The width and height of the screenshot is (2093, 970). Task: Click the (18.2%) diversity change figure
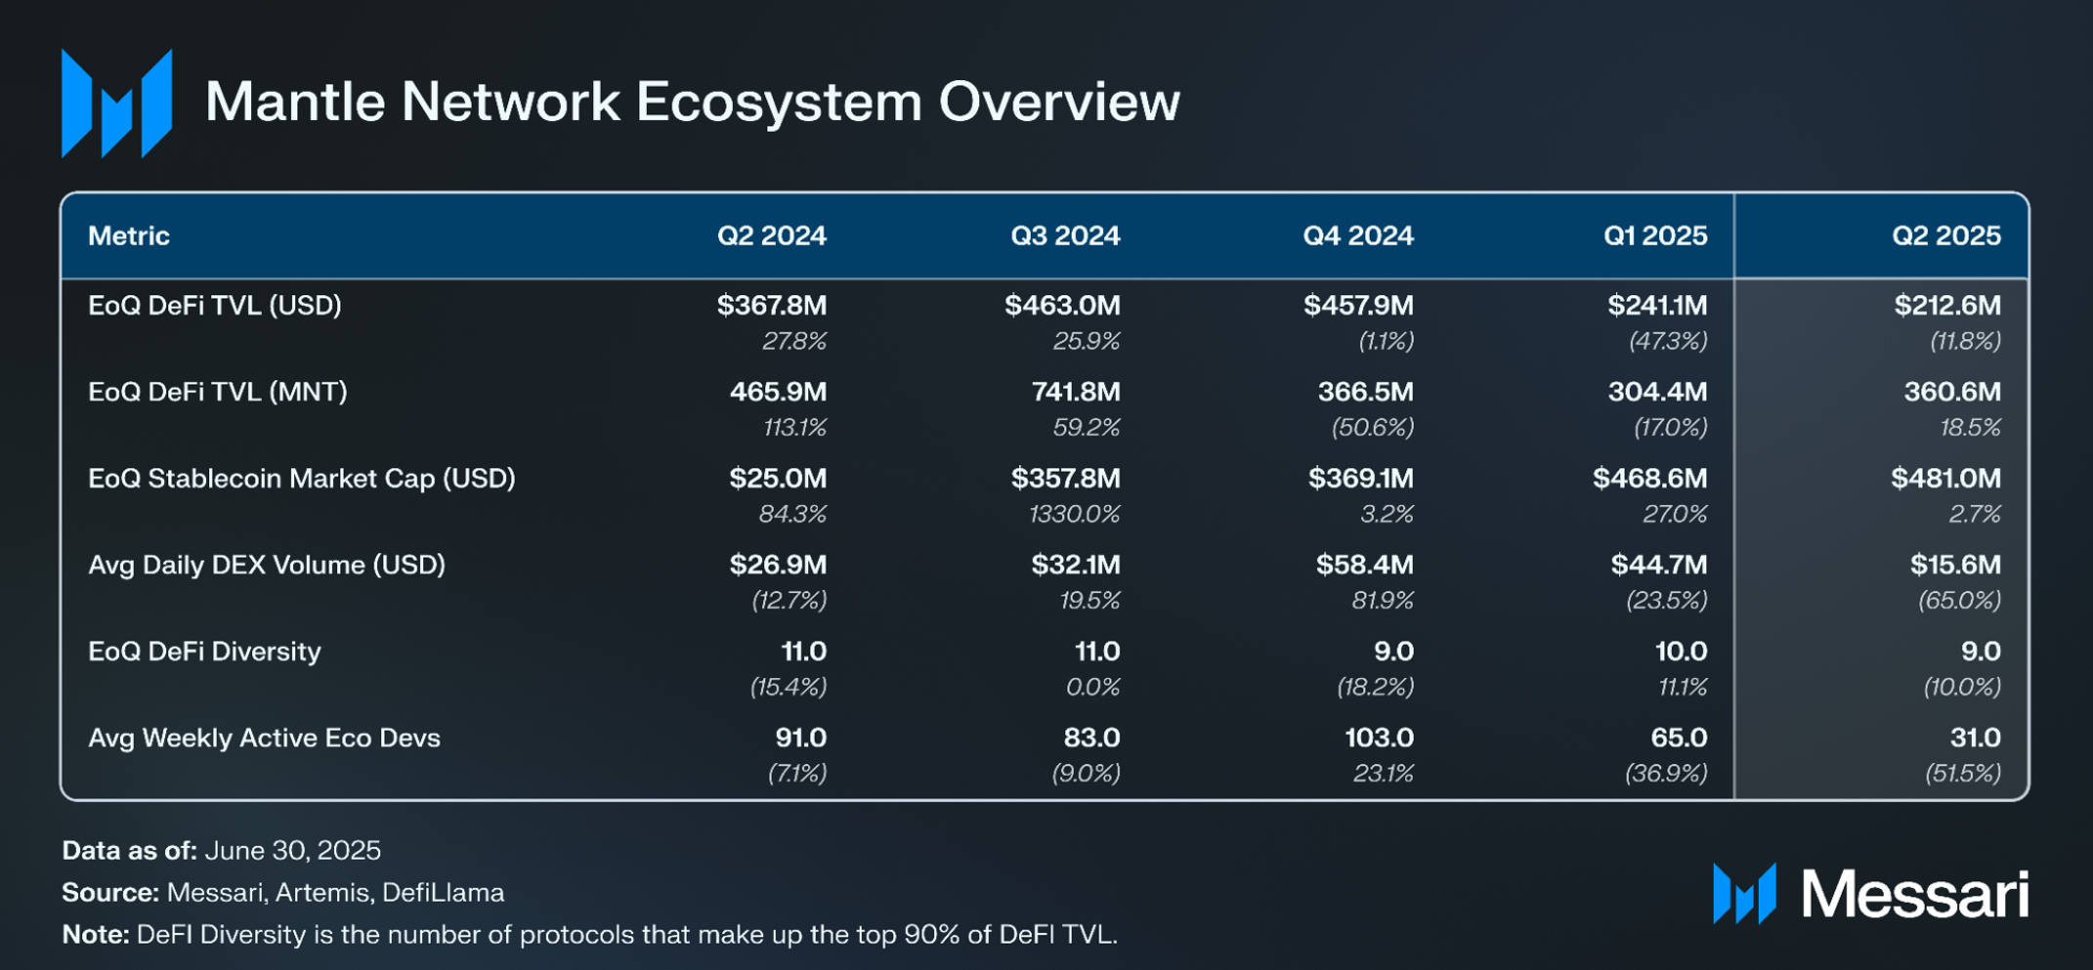click(1375, 688)
